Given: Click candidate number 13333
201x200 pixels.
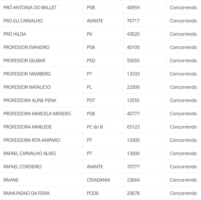Looking at the screenshot, I should coord(133,74).
